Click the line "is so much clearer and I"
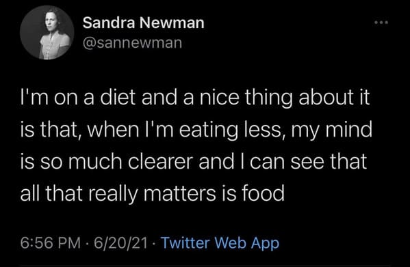 click(194, 162)
